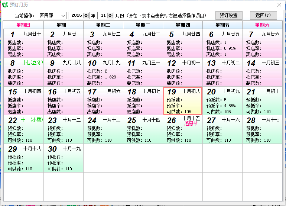The height and width of the screenshot is (206, 286).
Task: Click into the year field showing 2015
Action: (x=76, y=16)
